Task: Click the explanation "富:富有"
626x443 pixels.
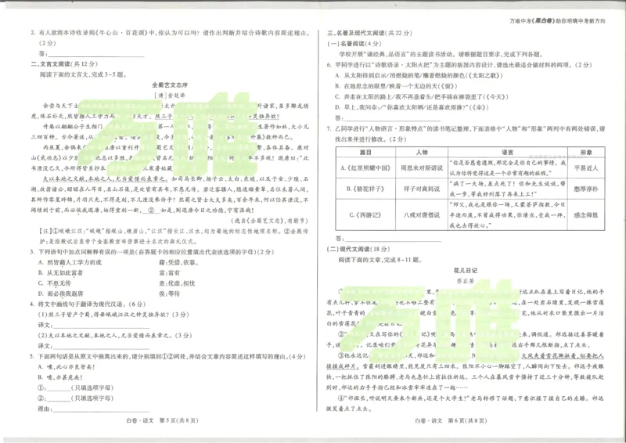Action: click(x=169, y=273)
